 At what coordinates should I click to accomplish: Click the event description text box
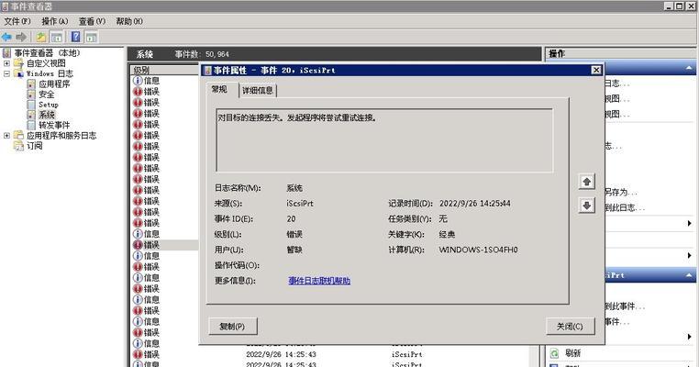pyautogui.click(x=384, y=140)
